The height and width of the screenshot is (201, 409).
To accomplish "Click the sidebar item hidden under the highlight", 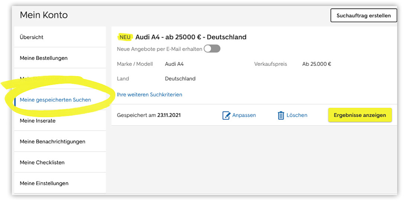I will pos(45,79).
